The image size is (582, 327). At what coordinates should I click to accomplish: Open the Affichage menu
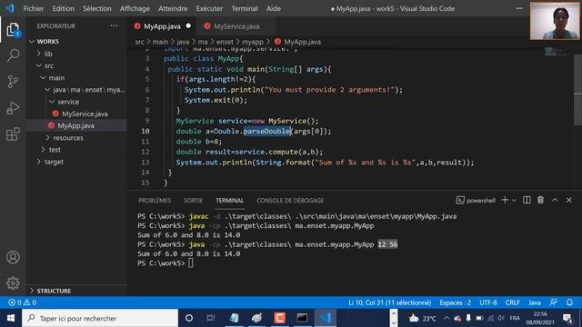(135, 8)
